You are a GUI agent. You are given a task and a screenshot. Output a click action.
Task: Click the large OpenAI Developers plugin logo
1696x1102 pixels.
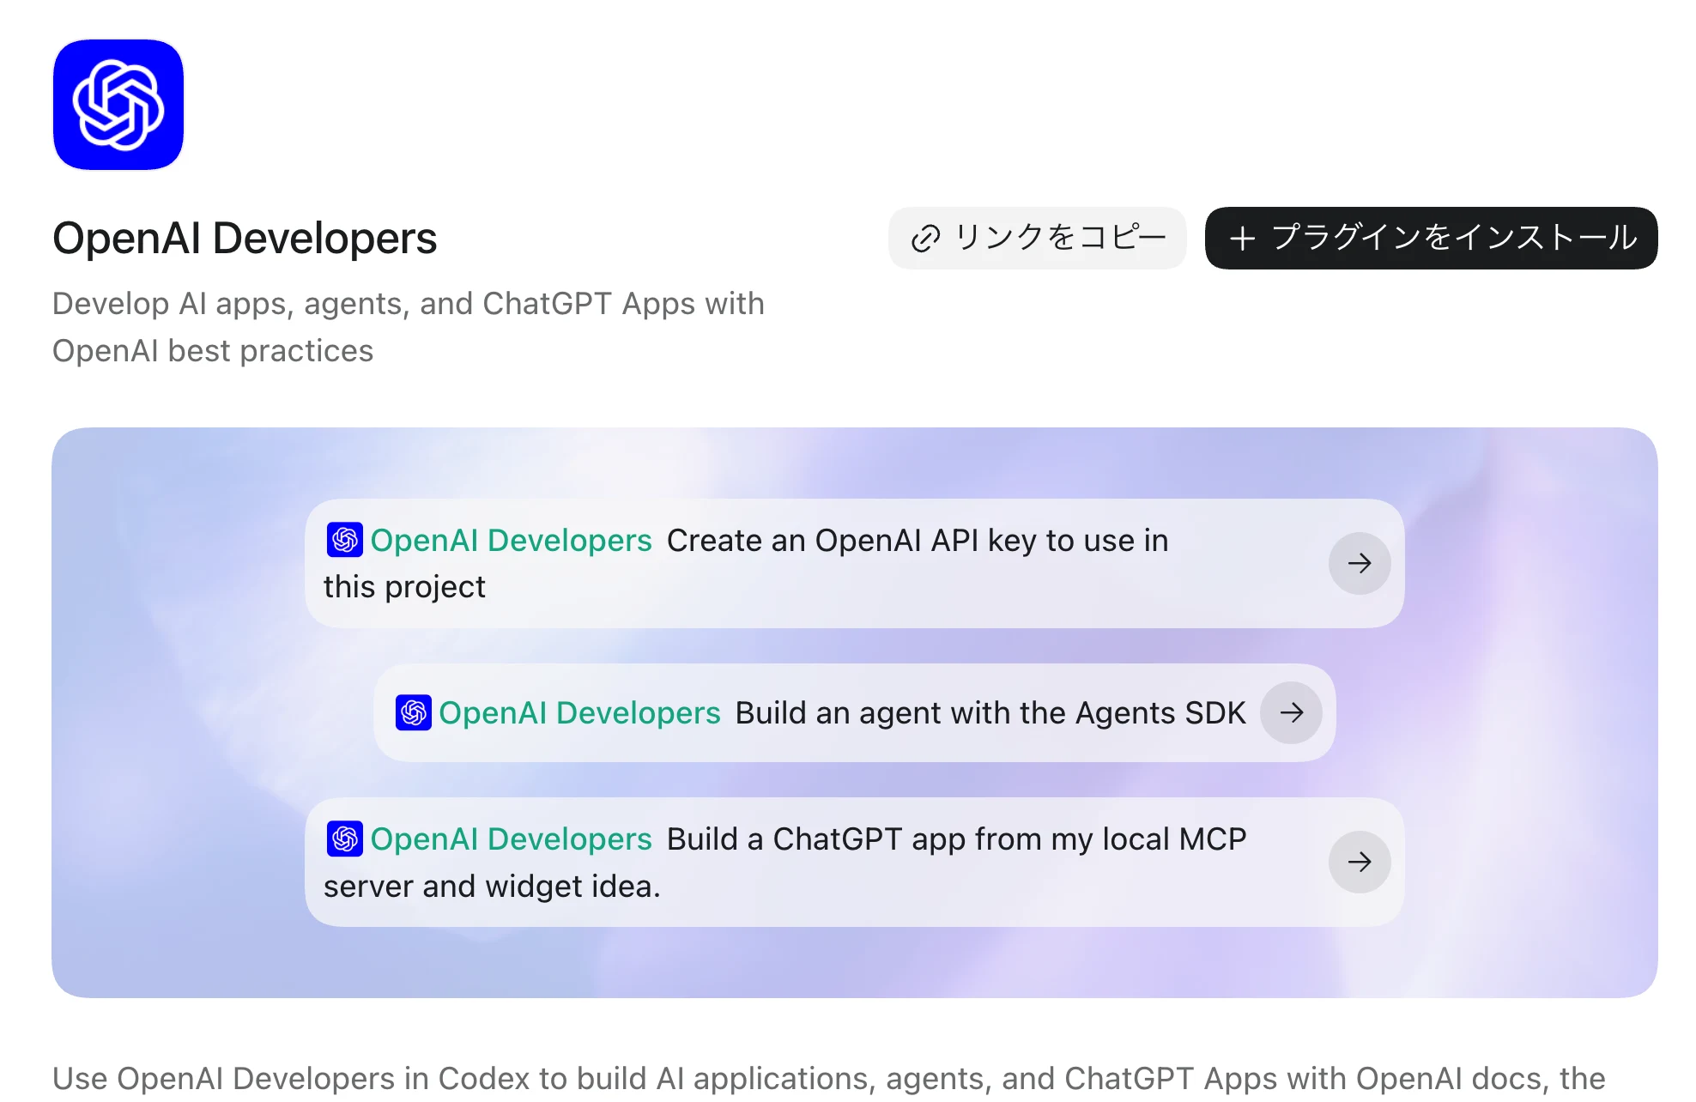click(118, 105)
